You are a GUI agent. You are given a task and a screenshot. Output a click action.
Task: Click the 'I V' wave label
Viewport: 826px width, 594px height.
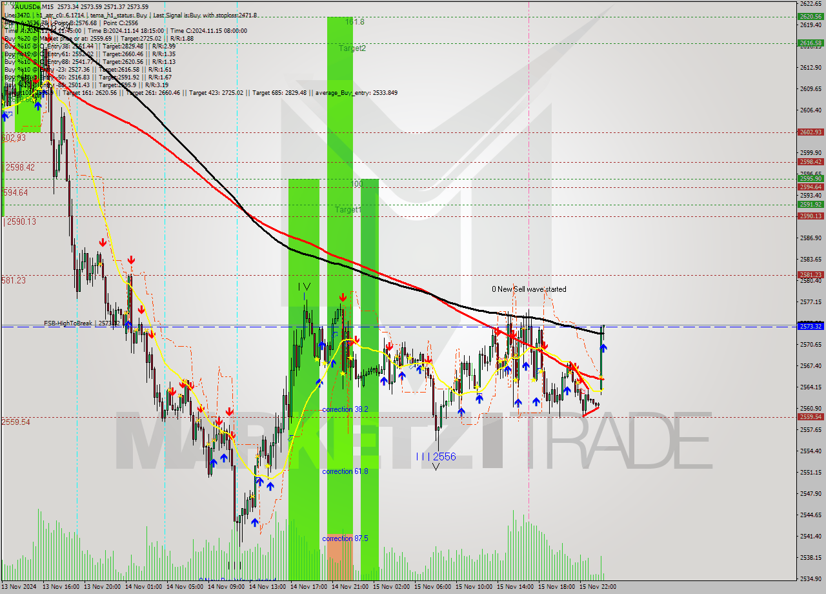304,287
